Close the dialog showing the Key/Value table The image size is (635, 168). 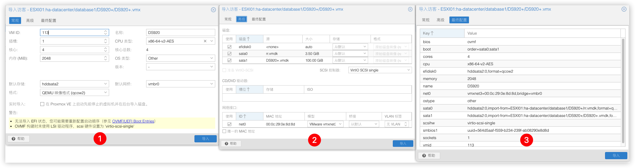tap(624, 9)
